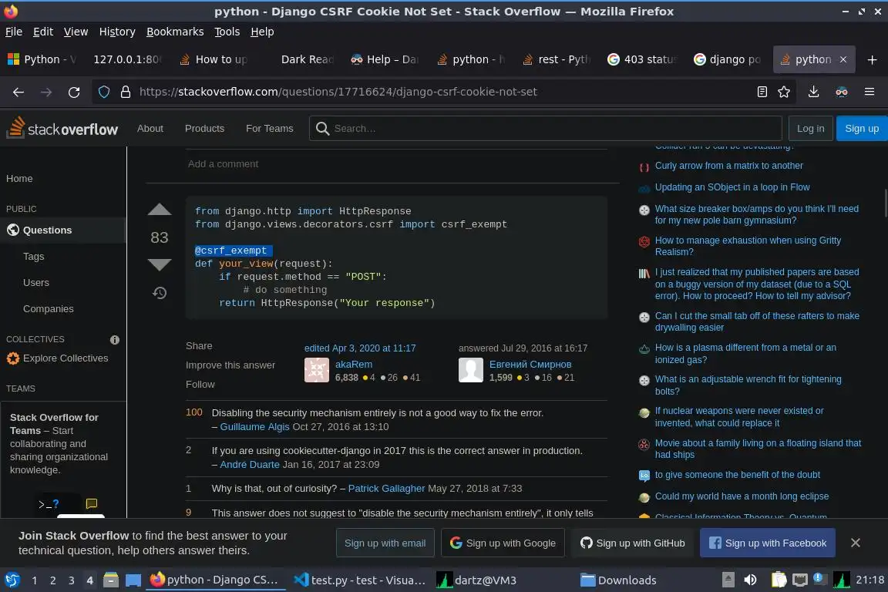Sign up with GitHub
Screen dimensions: 888x592
click(632, 543)
